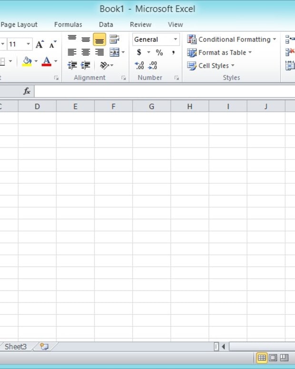Switch to Page Layout view in status bar
Screen dimensions: 295x369
[273, 358]
